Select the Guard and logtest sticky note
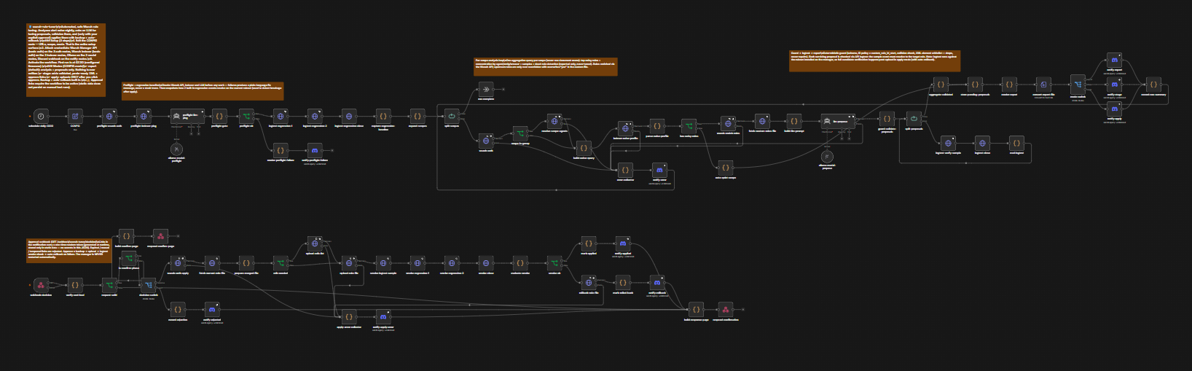The image size is (1192, 371). [874, 60]
